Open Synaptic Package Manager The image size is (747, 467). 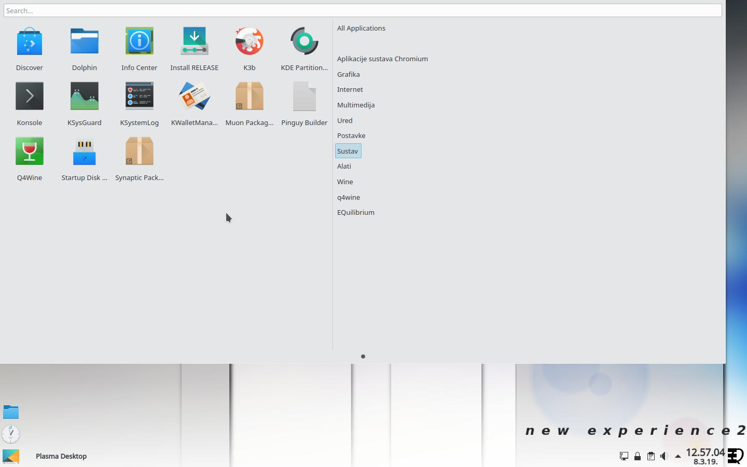pyautogui.click(x=140, y=159)
